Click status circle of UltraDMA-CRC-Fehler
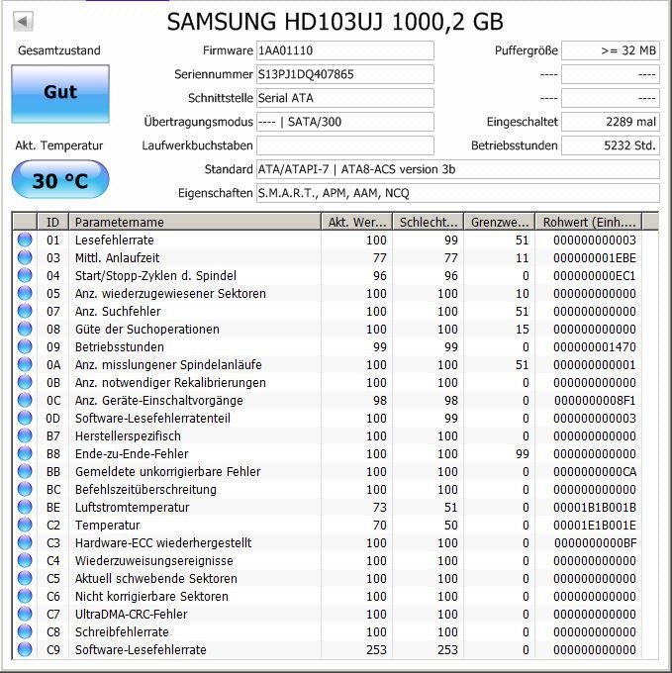 (25, 614)
